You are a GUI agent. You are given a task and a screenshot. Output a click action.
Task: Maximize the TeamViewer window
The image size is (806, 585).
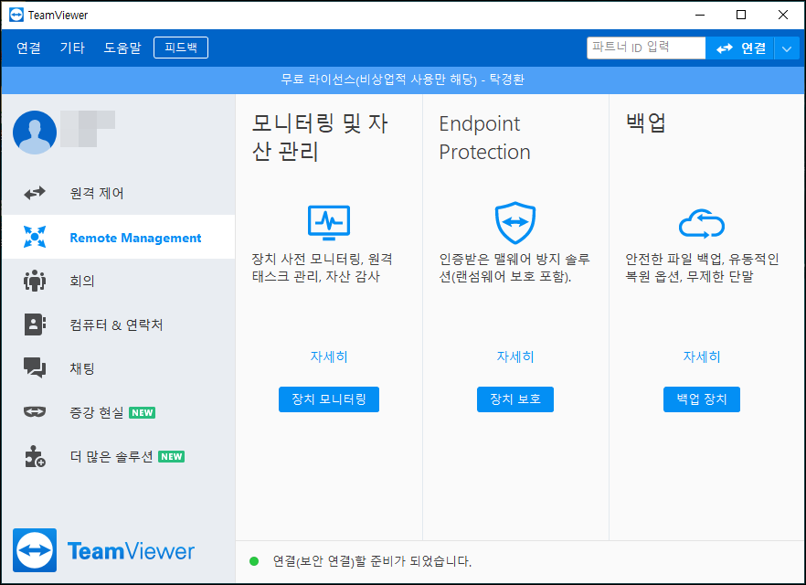tap(741, 15)
